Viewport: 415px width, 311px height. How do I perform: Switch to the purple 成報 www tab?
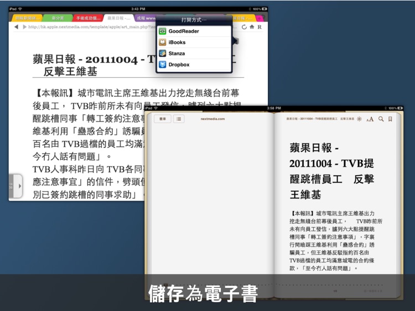click(146, 18)
